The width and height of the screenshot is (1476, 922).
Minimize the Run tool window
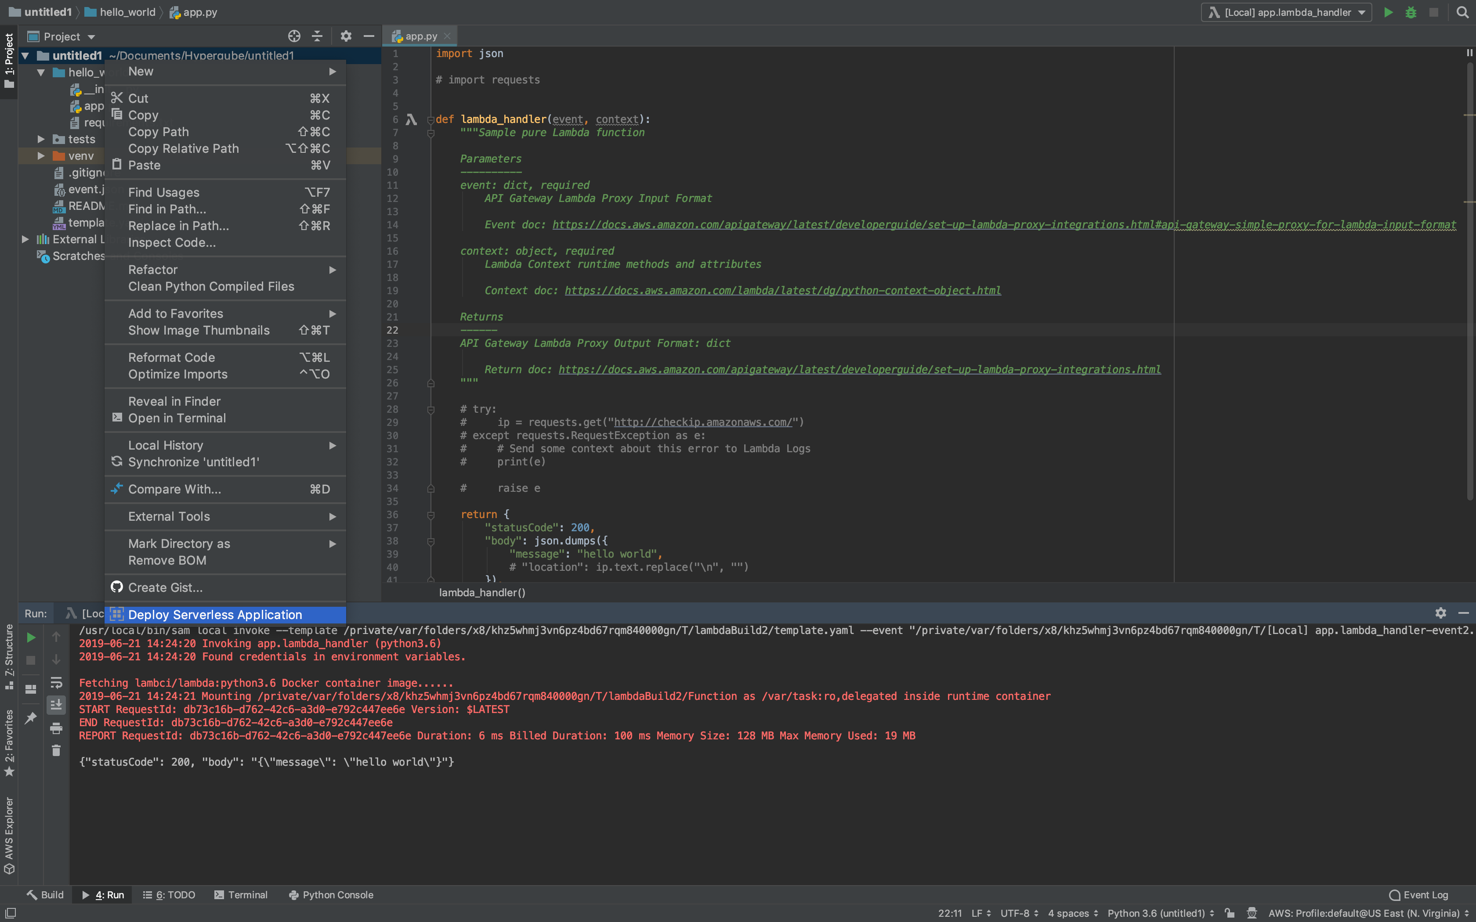(x=1463, y=613)
